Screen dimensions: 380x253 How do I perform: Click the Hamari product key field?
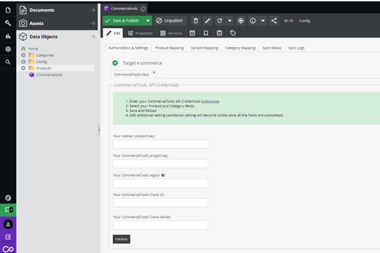click(x=160, y=144)
